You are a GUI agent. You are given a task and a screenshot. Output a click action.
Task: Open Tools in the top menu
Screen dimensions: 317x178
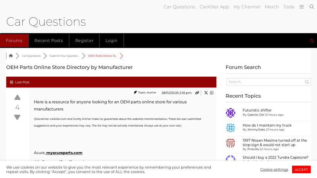pos(288,7)
